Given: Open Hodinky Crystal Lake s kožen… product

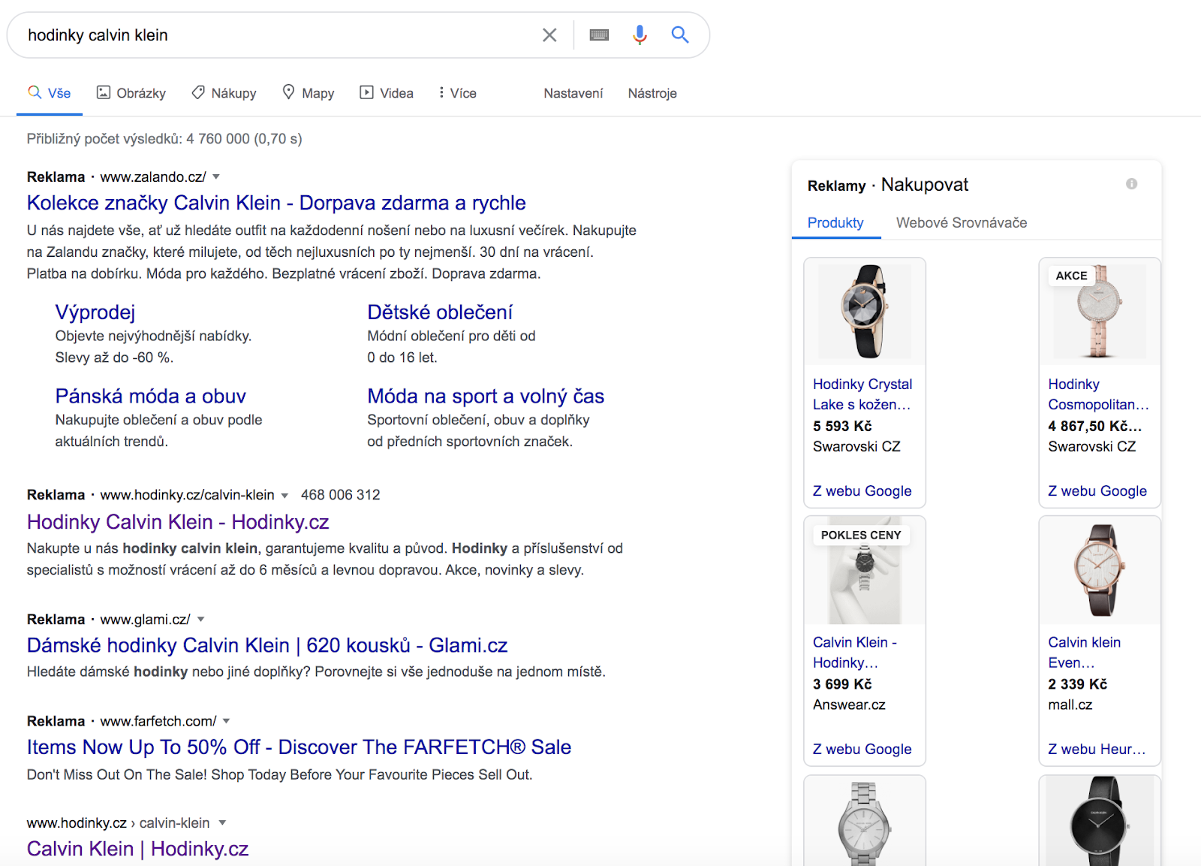Looking at the screenshot, I should click(x=862, y=394).
